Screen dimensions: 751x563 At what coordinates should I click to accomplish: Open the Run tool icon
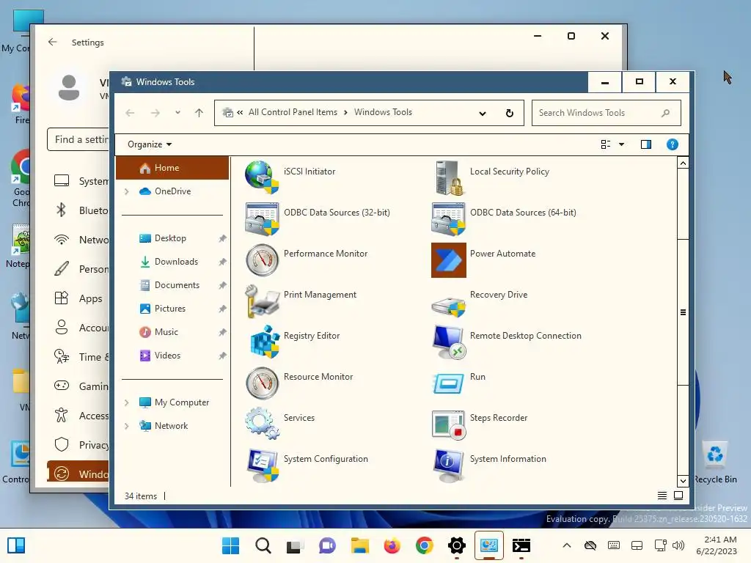pyautogui.click(x=448, y=383)
